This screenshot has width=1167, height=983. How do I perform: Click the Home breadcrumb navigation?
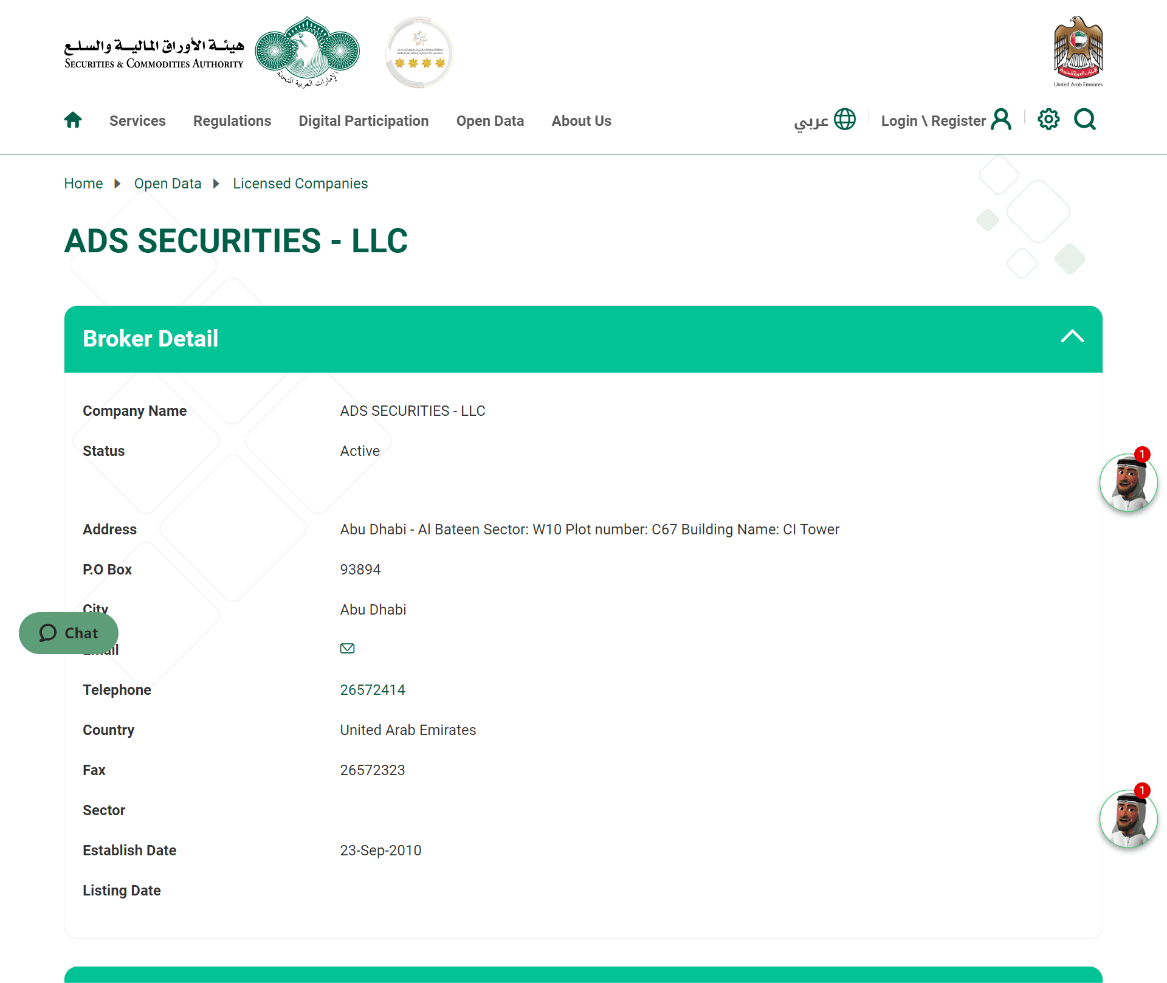83,184
